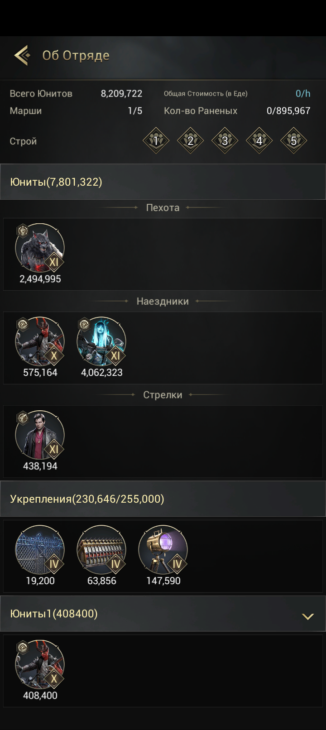Open red demon rider unit with 575,164 troops
326x730 pixels.
(x=40, y=342)
